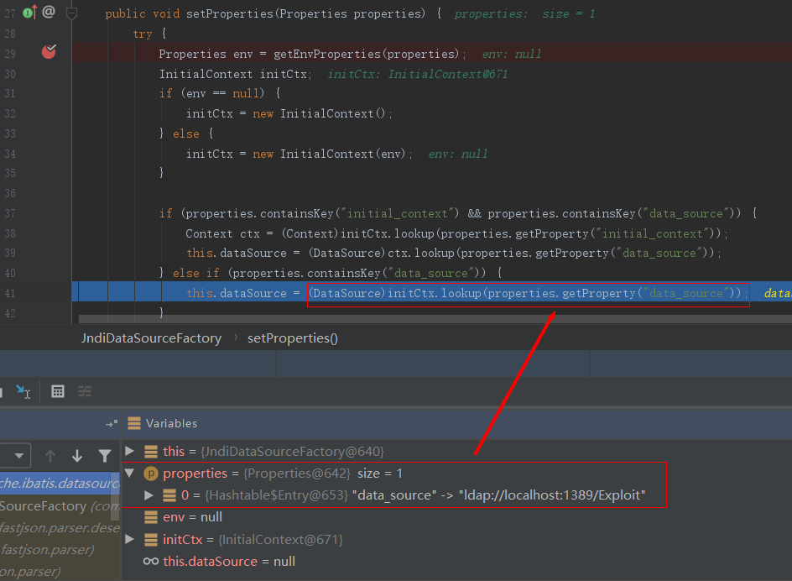This screenshot has height=581, width=792.
Task: Expand the Hashtable$Entry@653 node
Action: [x=148, y=495]
